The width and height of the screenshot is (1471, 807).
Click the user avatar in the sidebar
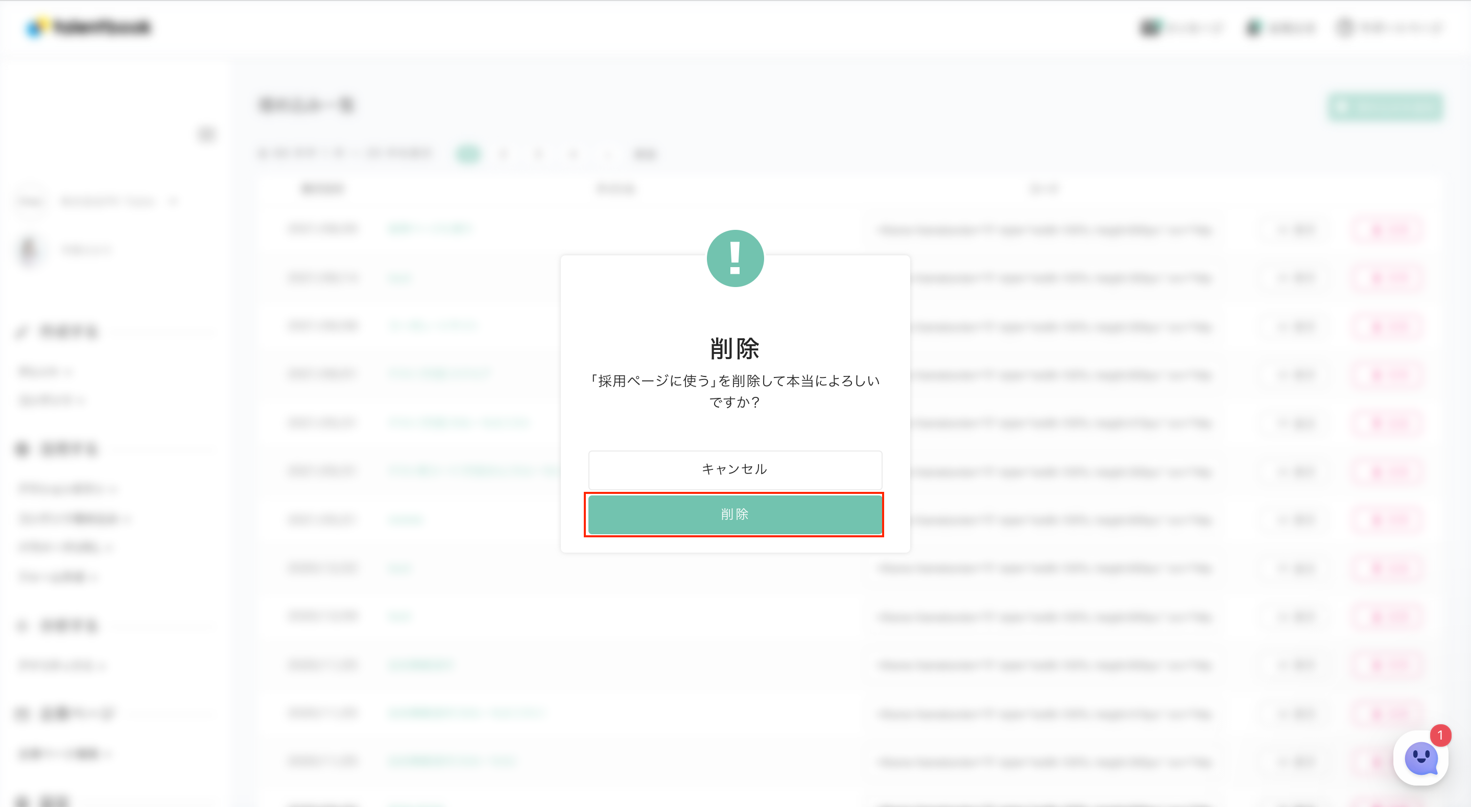(29, 250)
